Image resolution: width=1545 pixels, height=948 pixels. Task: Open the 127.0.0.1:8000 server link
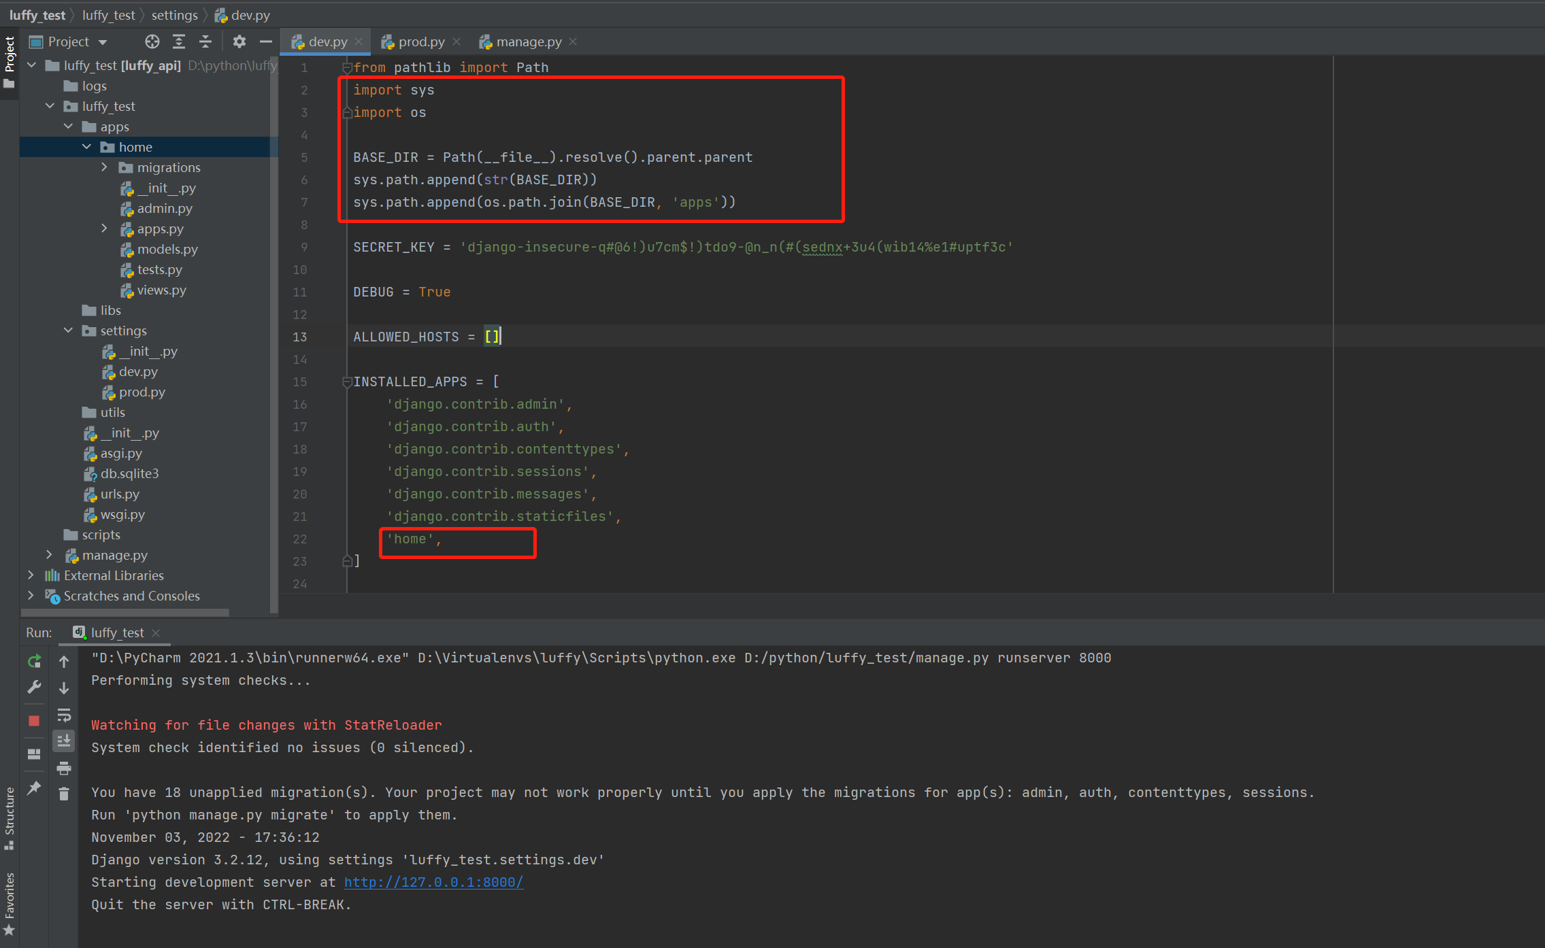click(x=433, y=882)
